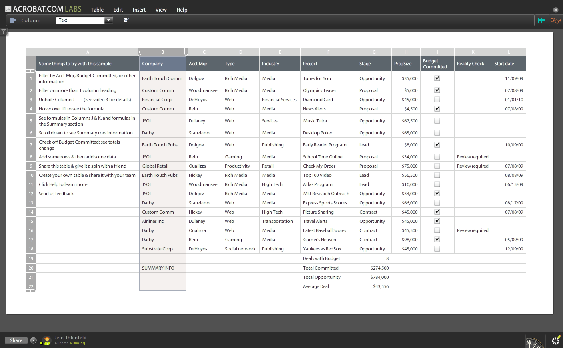The width and height of the screenshot is (563, 348).
Task: Enable Budget Committed for Diamond Card
Action: pyautogui.click(x=437, y=99)
